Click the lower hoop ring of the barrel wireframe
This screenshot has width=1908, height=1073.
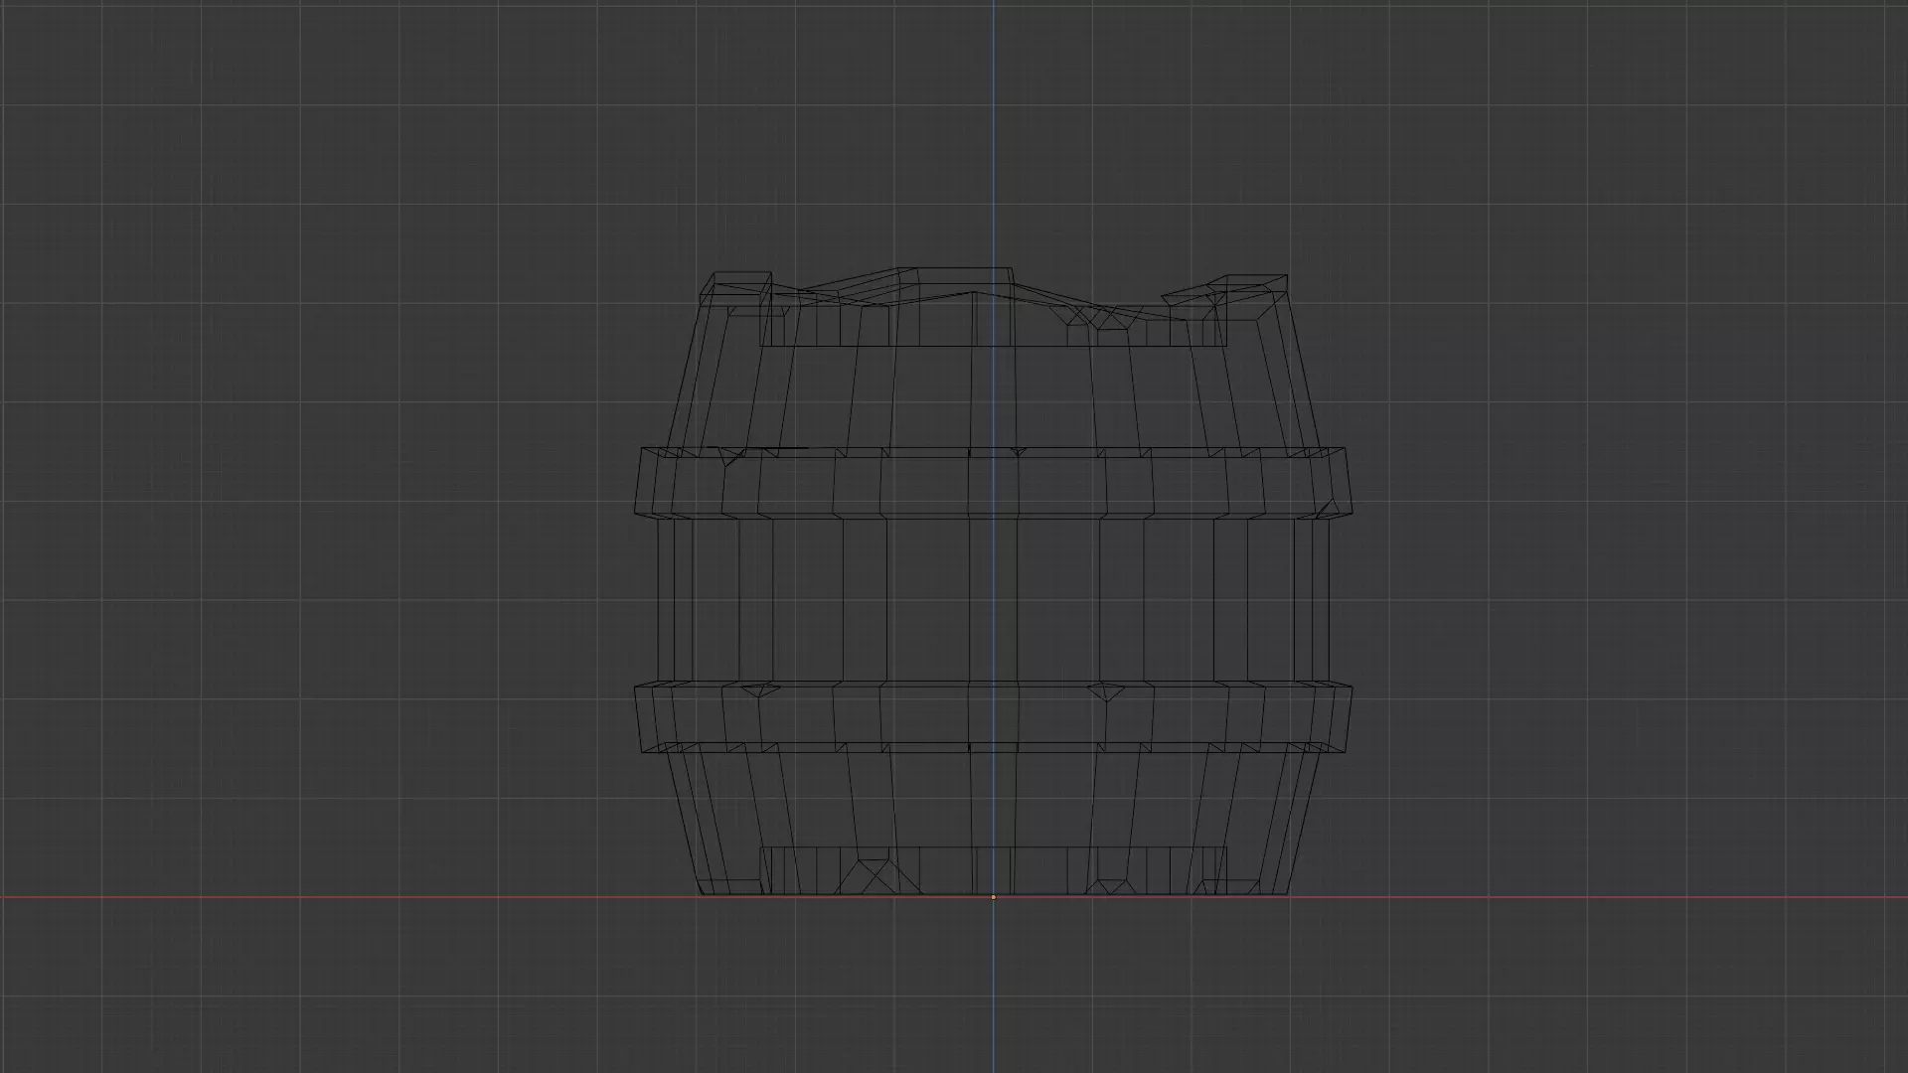click(994, 715)
